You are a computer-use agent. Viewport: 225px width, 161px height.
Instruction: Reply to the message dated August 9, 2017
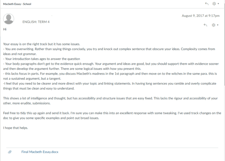[x=206, y=25]
